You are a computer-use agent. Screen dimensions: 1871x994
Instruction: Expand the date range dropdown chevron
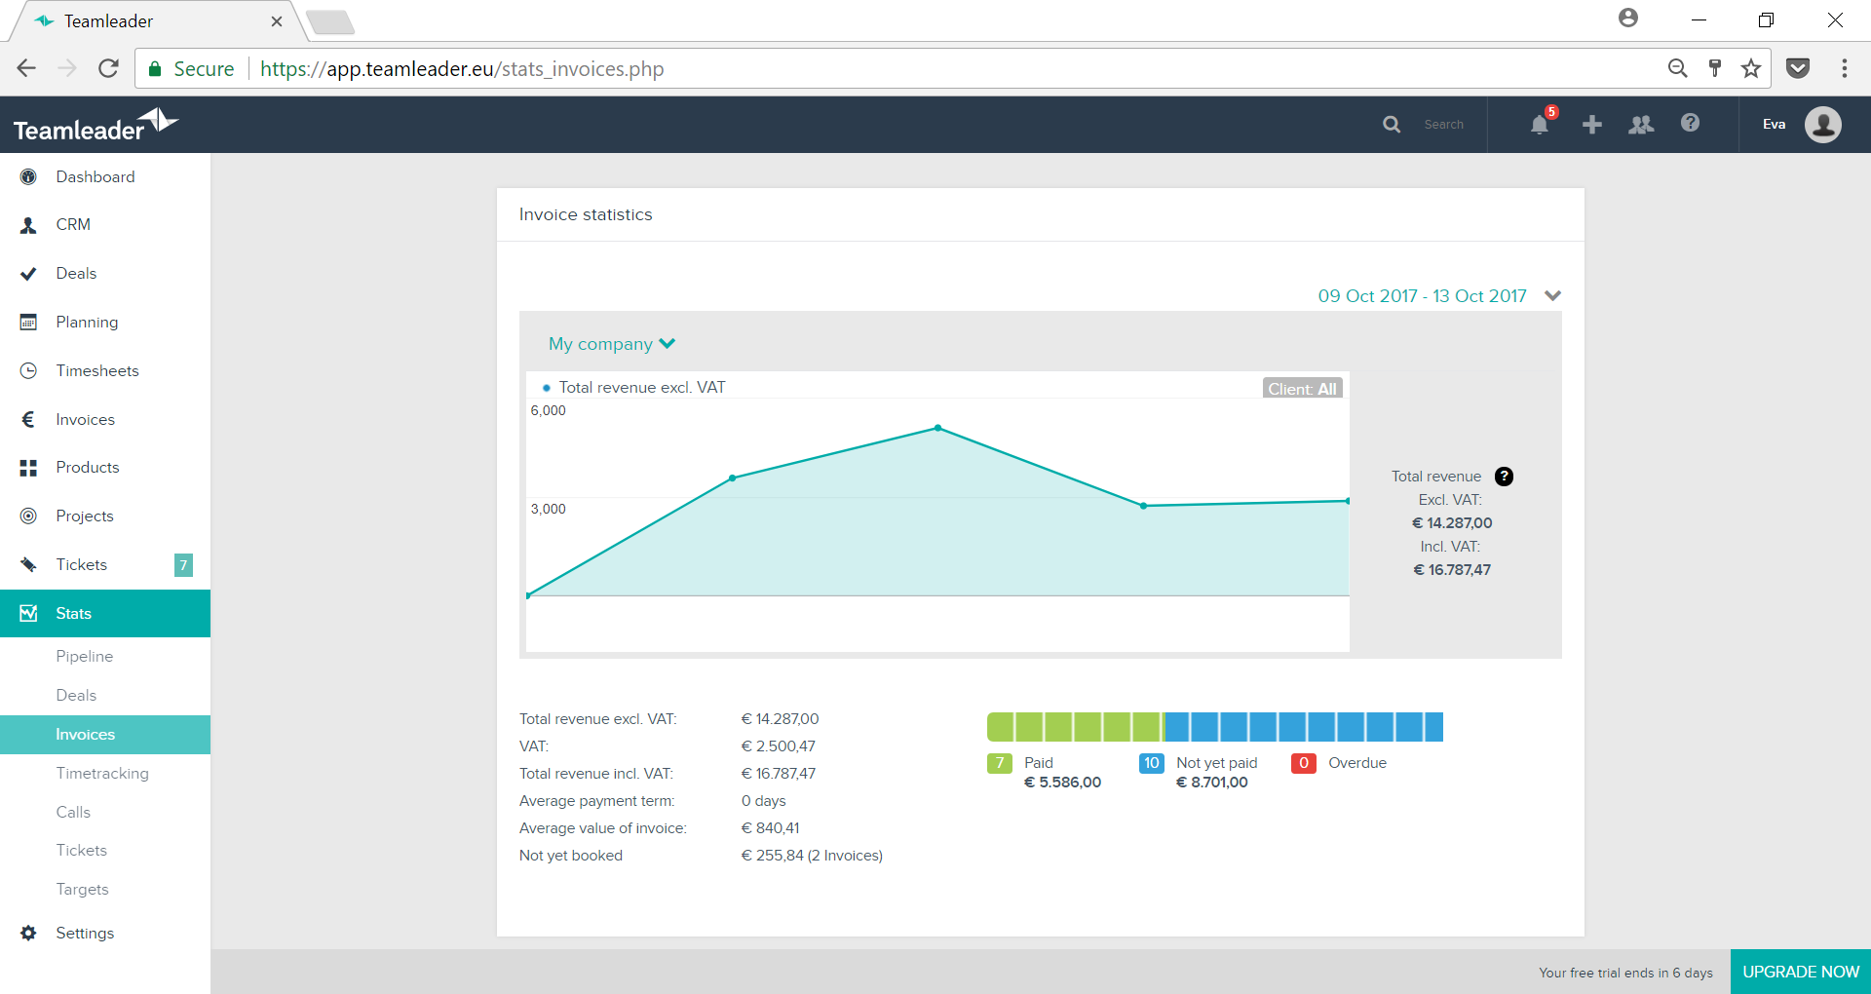tap(1553, 295)
